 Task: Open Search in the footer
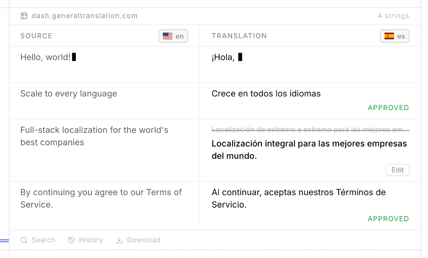click(38, 240)
